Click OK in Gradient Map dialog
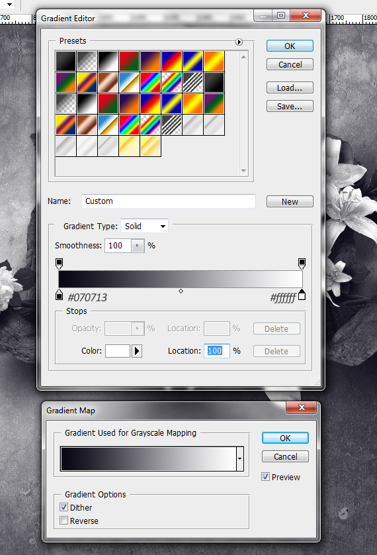The image size is (377, 555). coord(285,438)
